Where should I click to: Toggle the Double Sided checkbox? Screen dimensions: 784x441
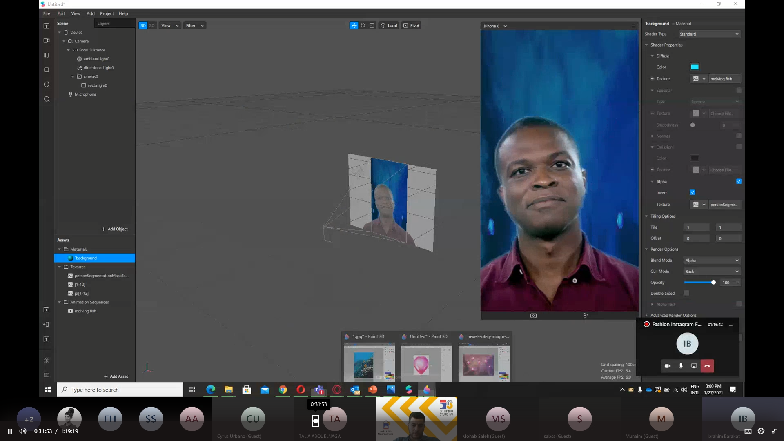pos(687,293)
